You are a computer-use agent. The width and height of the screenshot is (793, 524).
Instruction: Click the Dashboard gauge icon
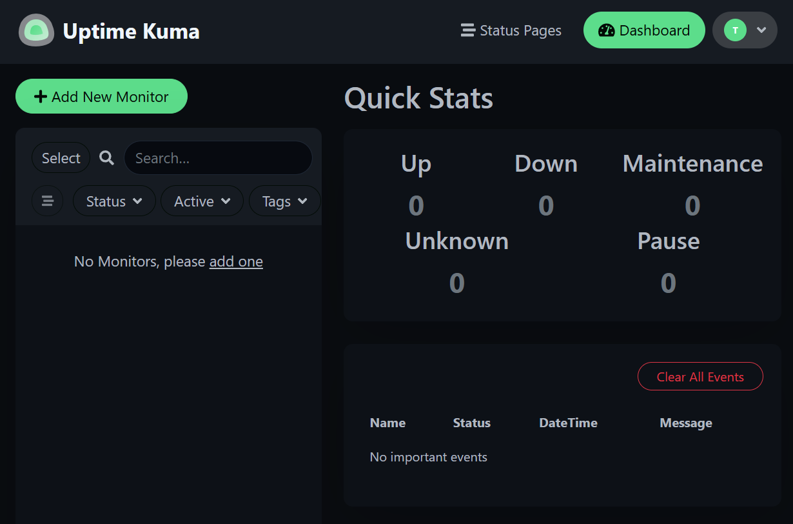point(606,30)
